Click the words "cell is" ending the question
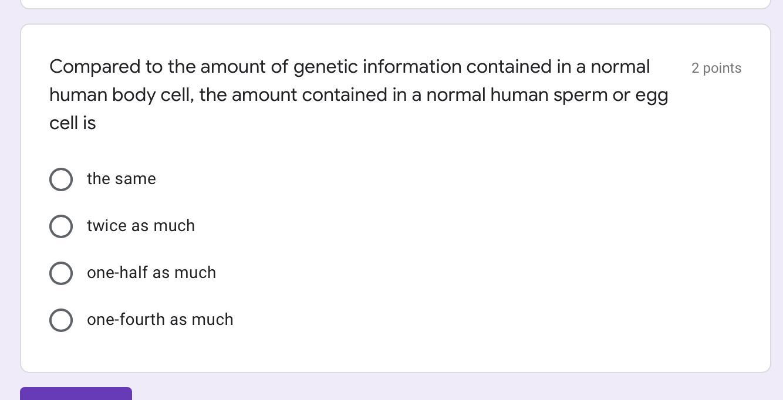 (x=73, y=123)
